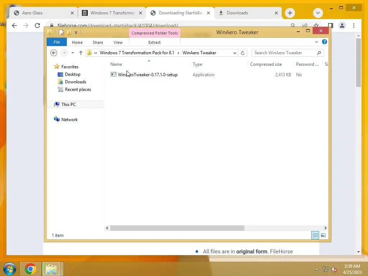This screenshot has height=276, width=368.
Task: Open a new Chrome tab
Action: click(290, 13)
